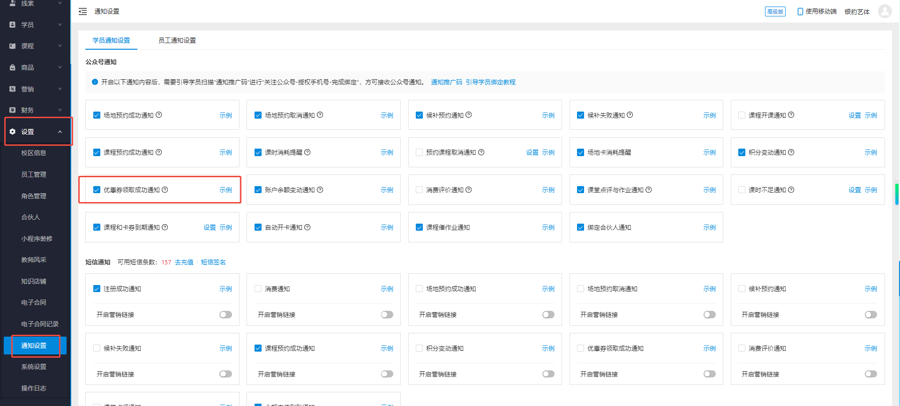Click help icon beside 课堂点评与作业通知
This screenshot has width=900, height=406.
[x=649, y=190]
